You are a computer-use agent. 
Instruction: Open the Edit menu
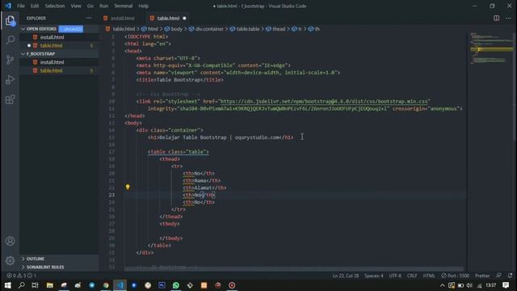35,6
